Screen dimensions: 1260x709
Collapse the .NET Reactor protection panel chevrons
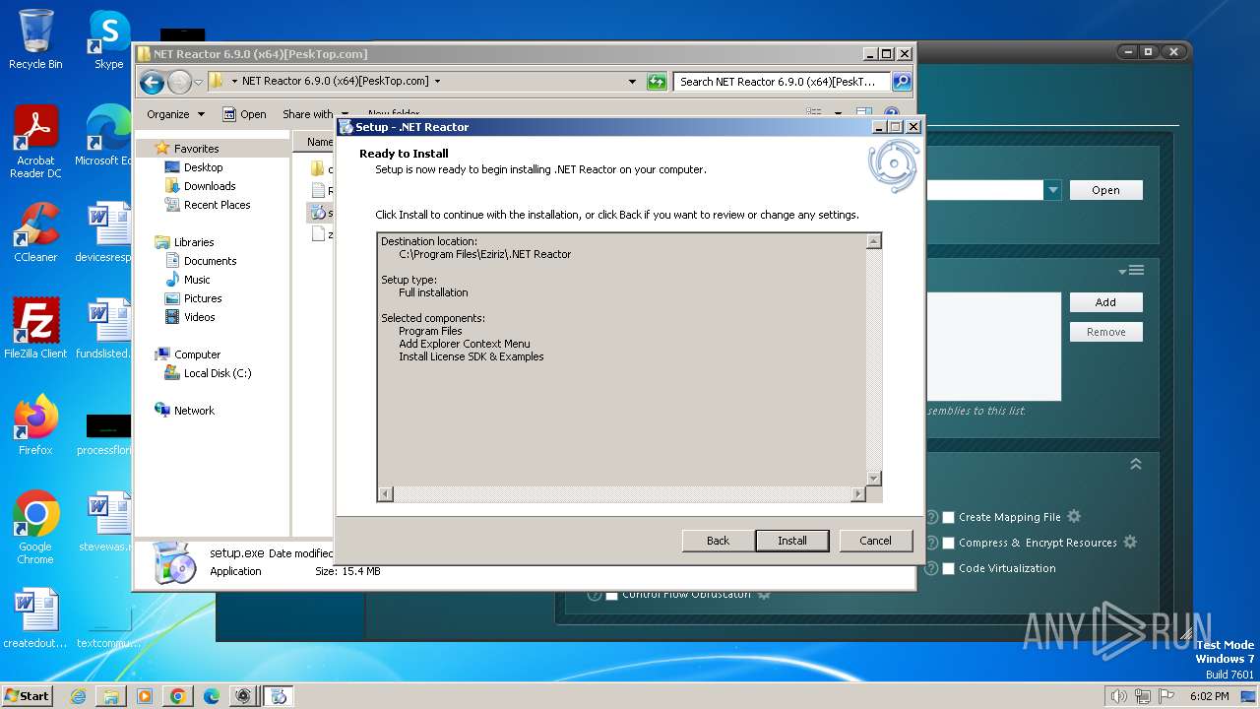coord(1136,464)
